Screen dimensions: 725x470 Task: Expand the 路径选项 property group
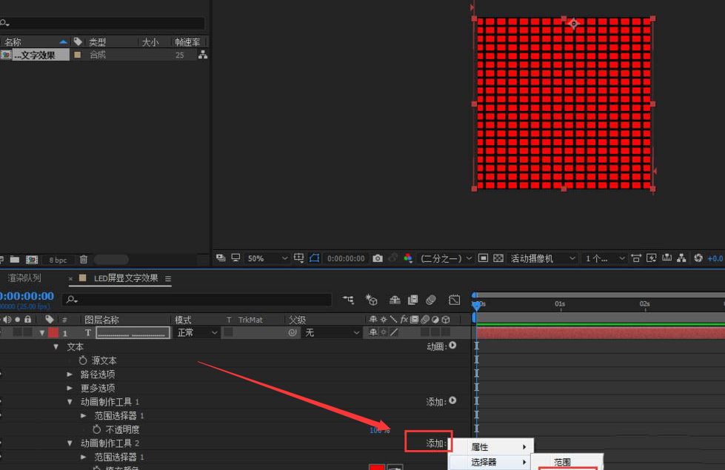tap(70, 375)
